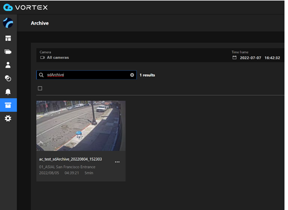Click the VORTEX logo in title bar
The width and height of the screenshot is (288, 210).
tap(25, 8)
